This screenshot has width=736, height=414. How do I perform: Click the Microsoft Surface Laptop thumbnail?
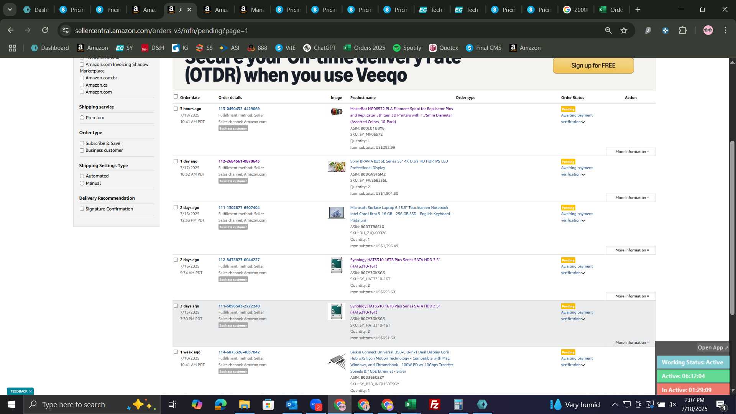[x=336, y=212]
